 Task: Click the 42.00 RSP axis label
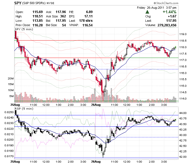coord(183,157)
